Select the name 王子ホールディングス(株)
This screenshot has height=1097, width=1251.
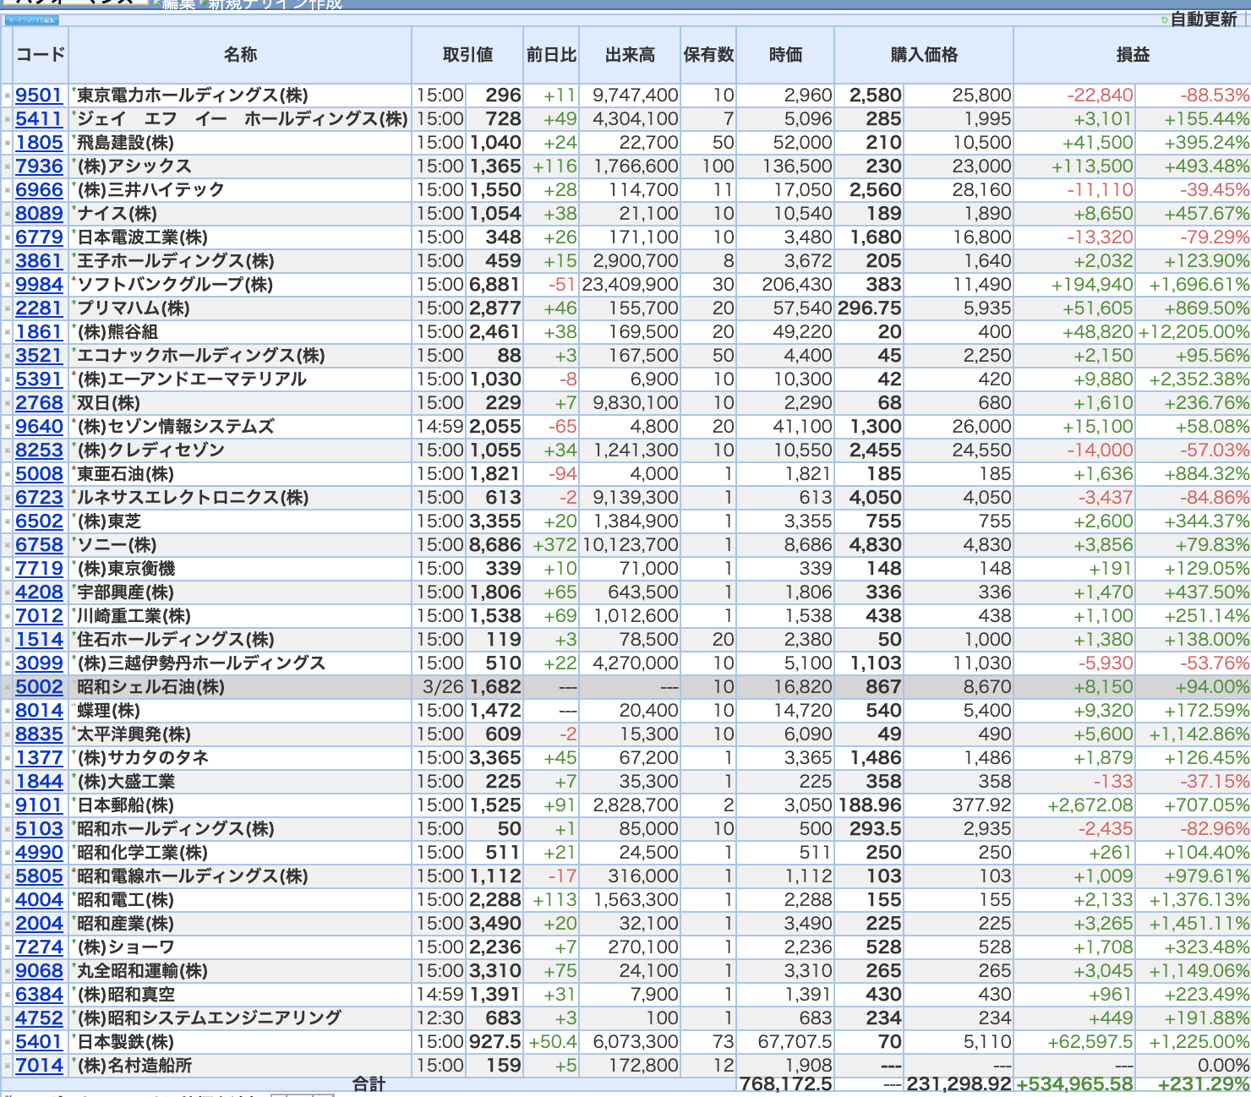[176, 261]
